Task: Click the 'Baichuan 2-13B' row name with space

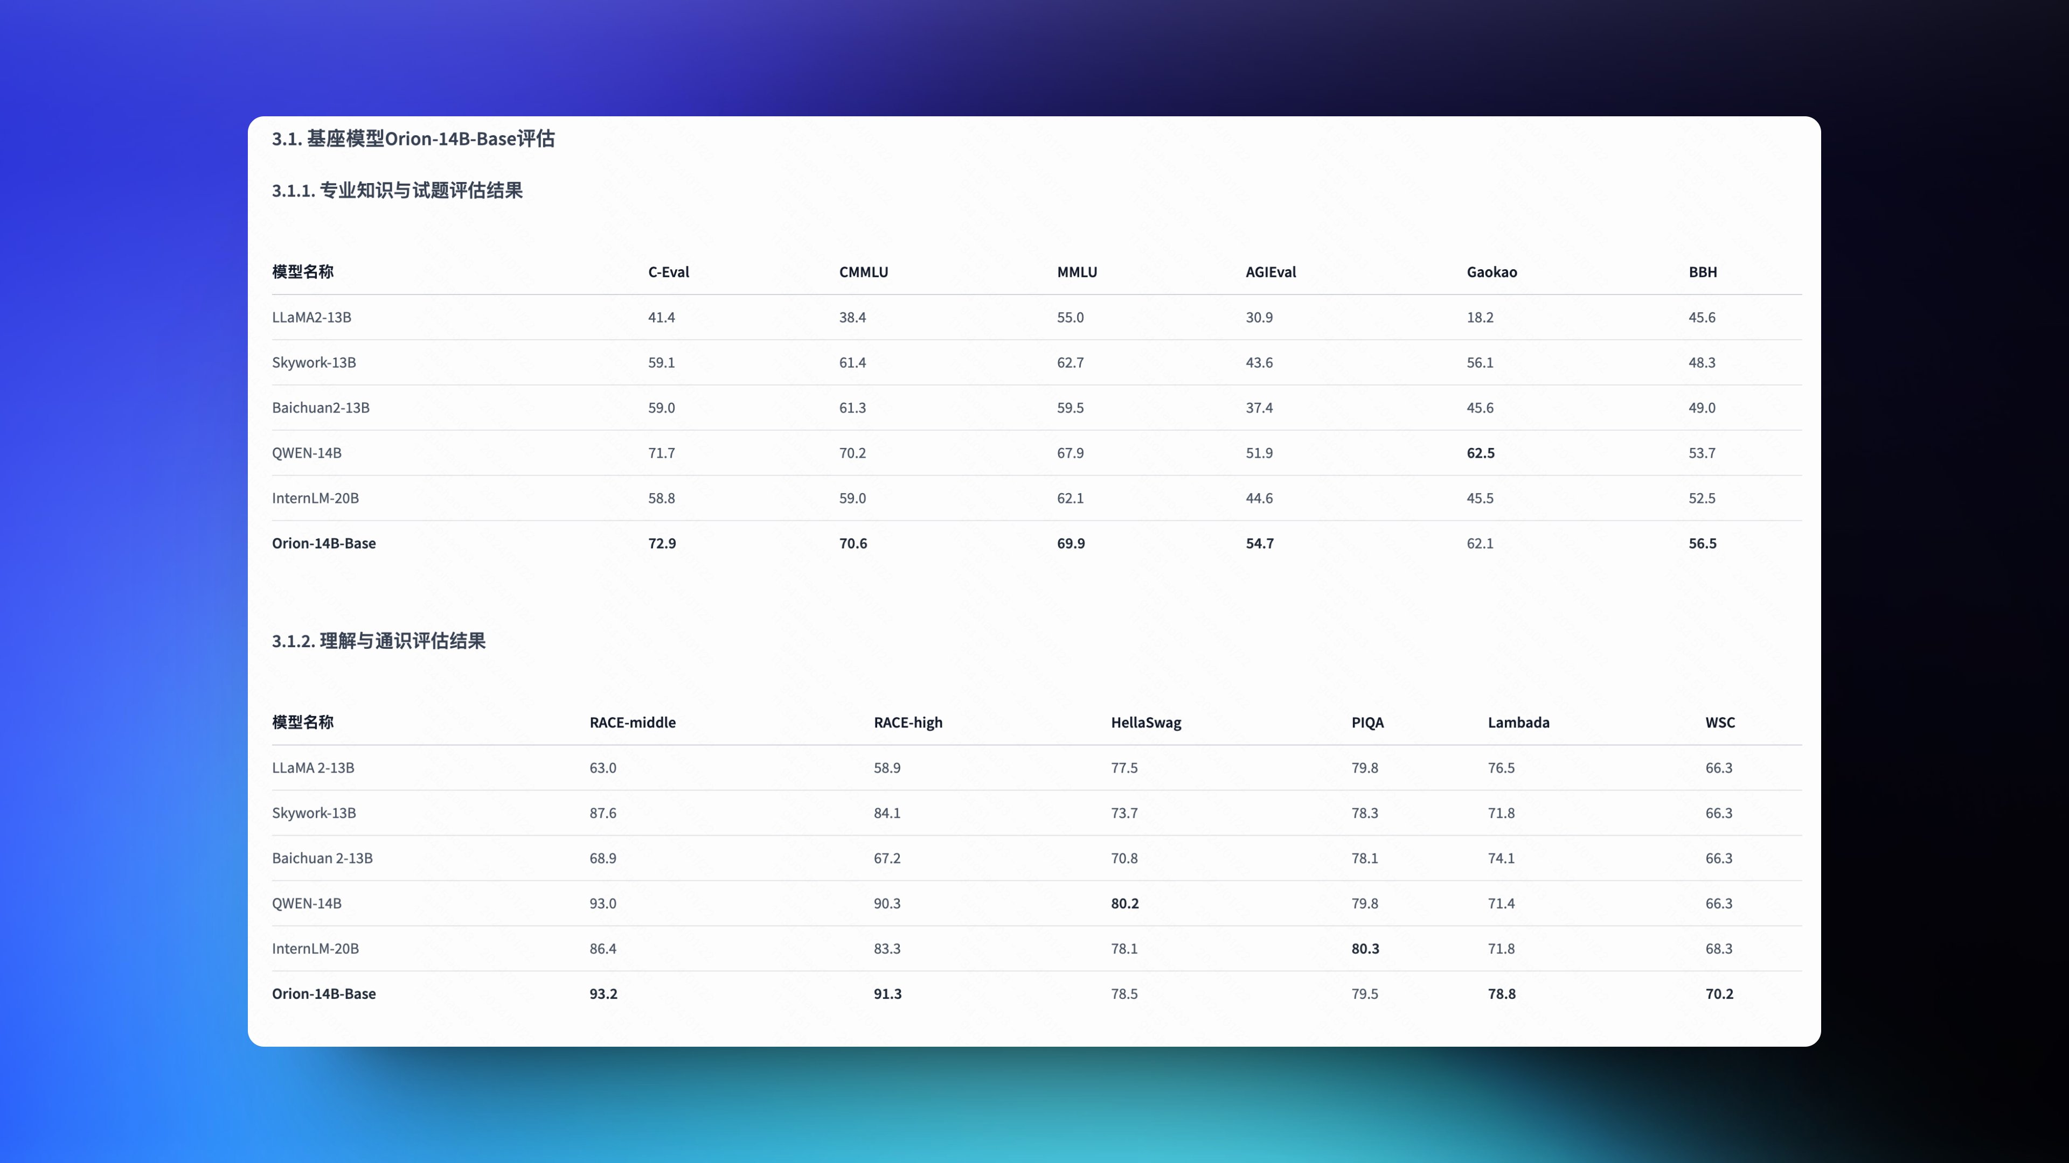Action: tap(322, 858)
